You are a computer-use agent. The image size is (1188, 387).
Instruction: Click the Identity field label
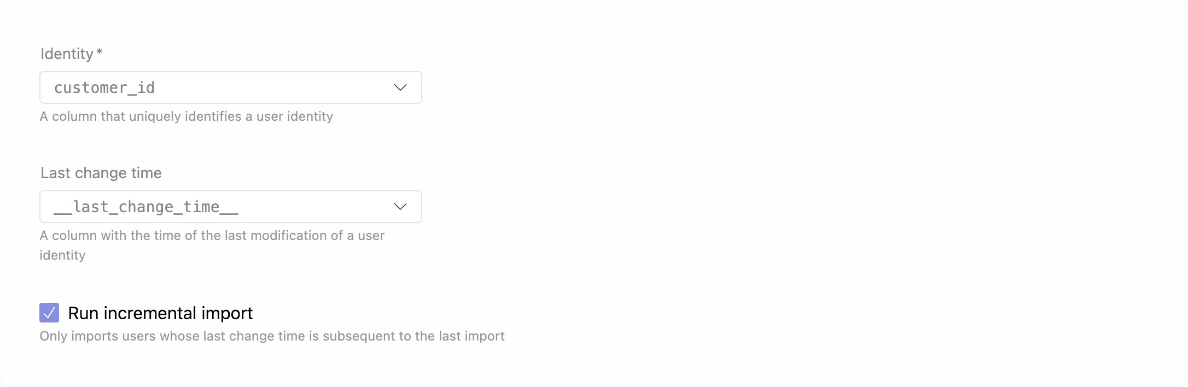click(67, 54)
